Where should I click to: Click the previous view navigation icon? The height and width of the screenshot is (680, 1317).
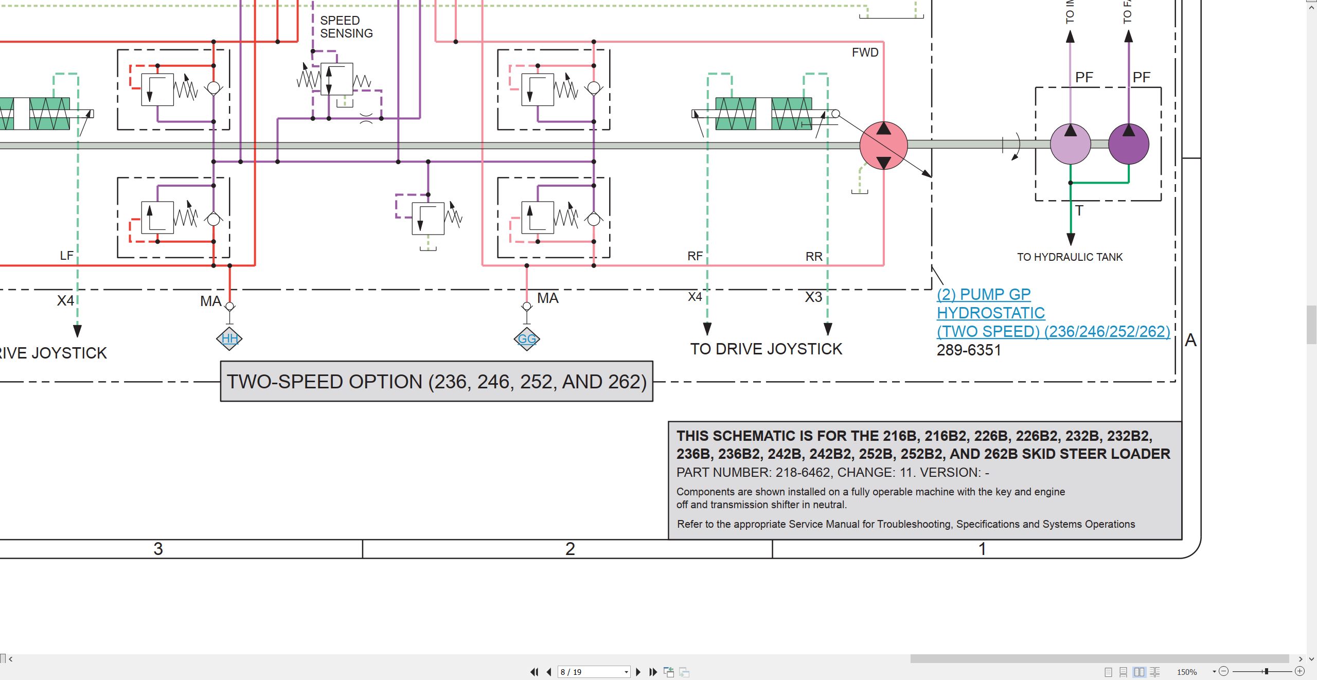point(669,672)
